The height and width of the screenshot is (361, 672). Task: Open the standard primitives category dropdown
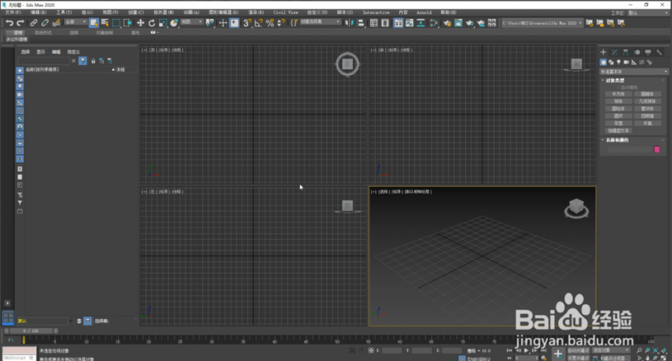[634, 72]
